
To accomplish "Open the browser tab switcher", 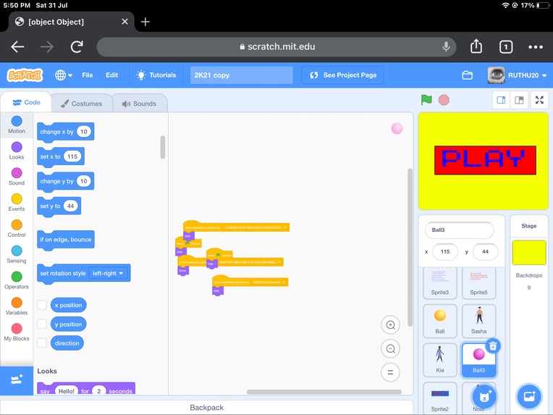I will coord(506,47).
